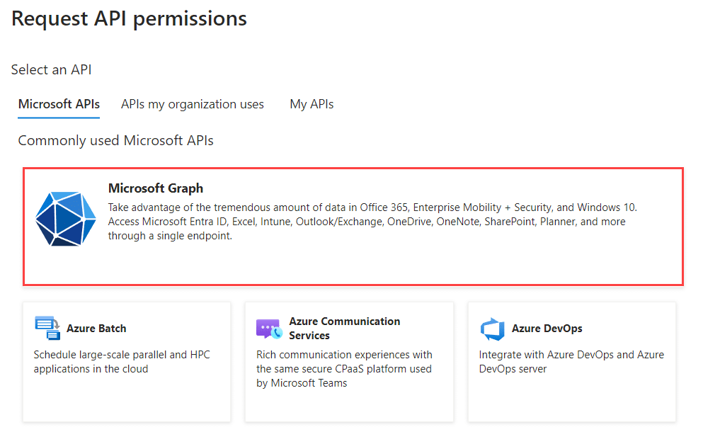Viewport: 703px width, 427px height.
Task: Click the Commonly used Microsoft APIs heading
Action: [115, 140]
